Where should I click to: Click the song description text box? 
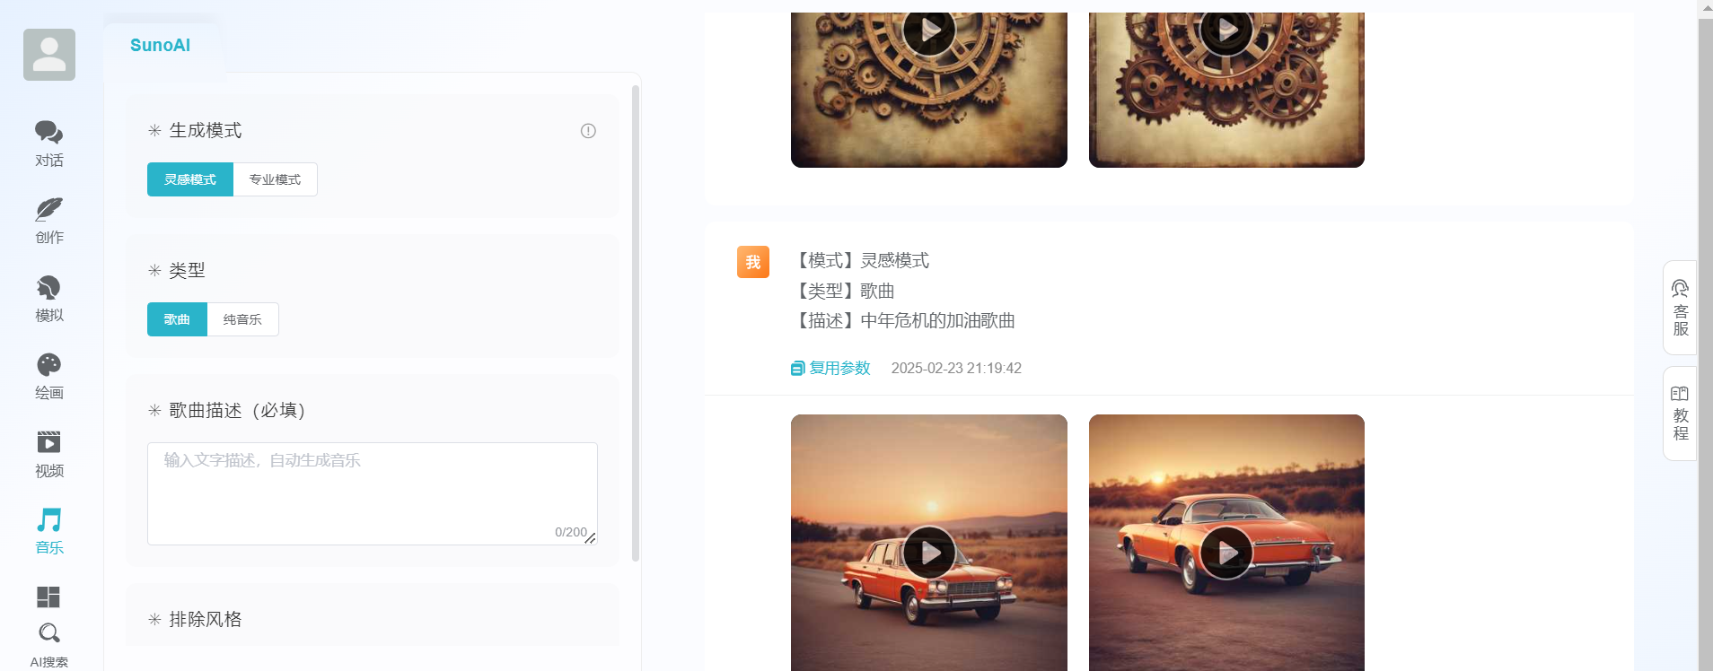pyautogui.click(x=372, y=492)
